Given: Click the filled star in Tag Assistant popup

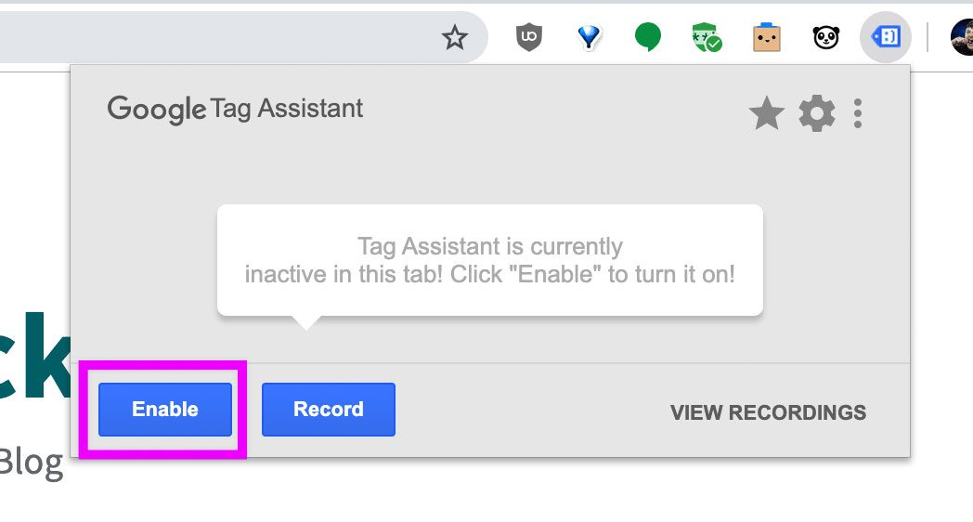Looking at the screenshot, I should point(766,113).
